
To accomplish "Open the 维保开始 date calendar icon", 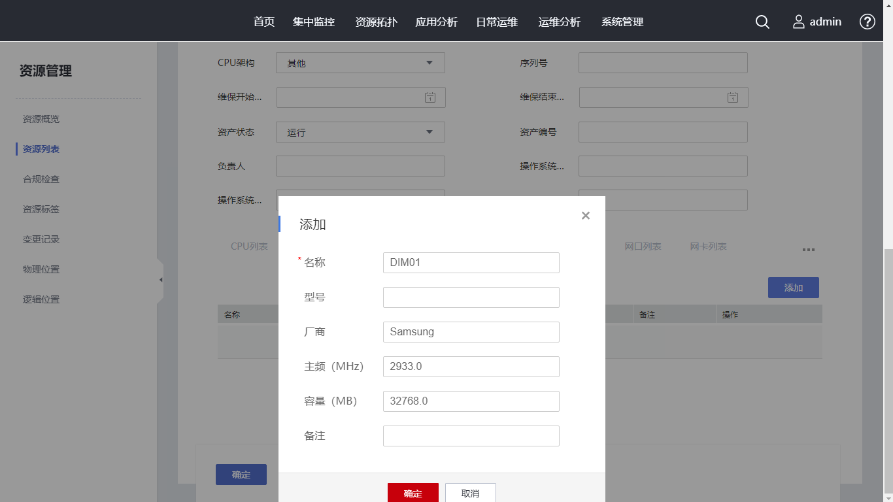I will coord(430,97).
